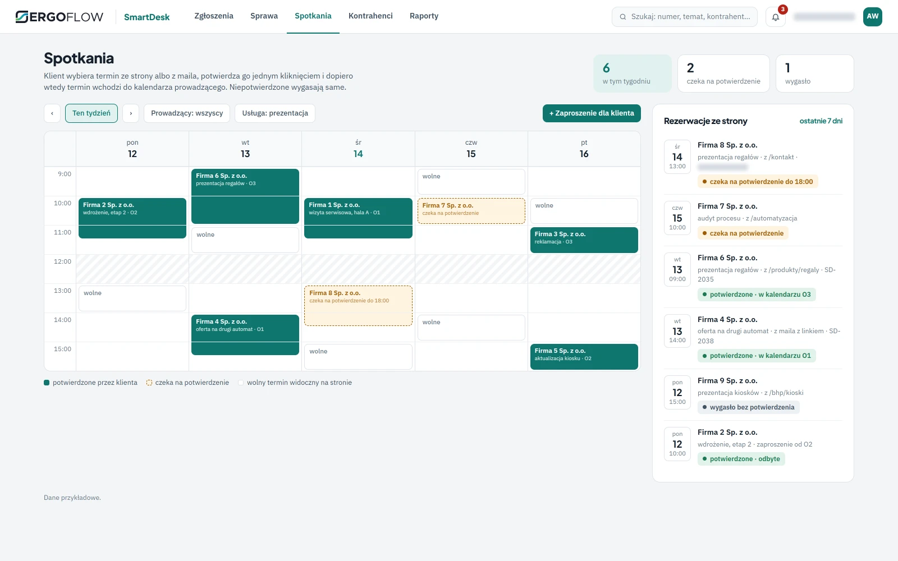
Task: Click śr 14 day header
Action: 358,149
